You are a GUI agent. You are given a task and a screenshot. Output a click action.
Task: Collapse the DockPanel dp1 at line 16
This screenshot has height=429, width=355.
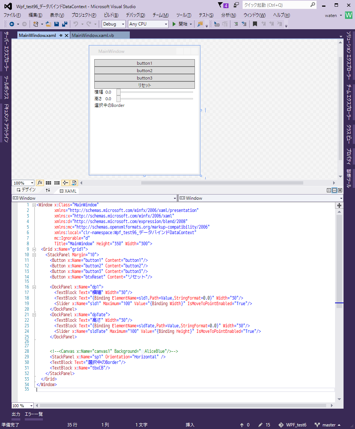click(34, 287)
